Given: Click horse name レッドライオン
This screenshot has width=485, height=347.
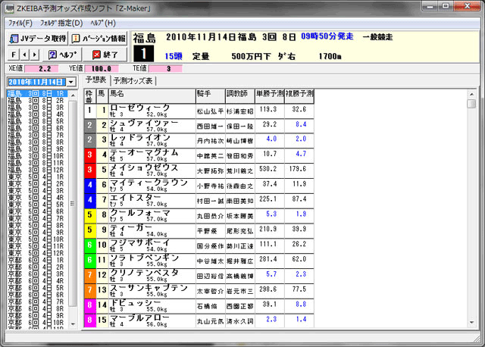Looking at the screenshot, I should point(140,137).
